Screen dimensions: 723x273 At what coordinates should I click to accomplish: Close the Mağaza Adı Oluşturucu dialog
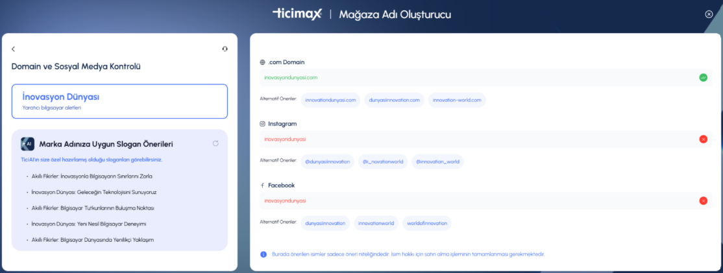(x=709, y=14)
